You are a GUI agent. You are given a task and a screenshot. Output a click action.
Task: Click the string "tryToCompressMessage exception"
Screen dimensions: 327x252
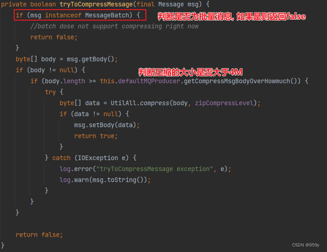click(x=155, y=169)
